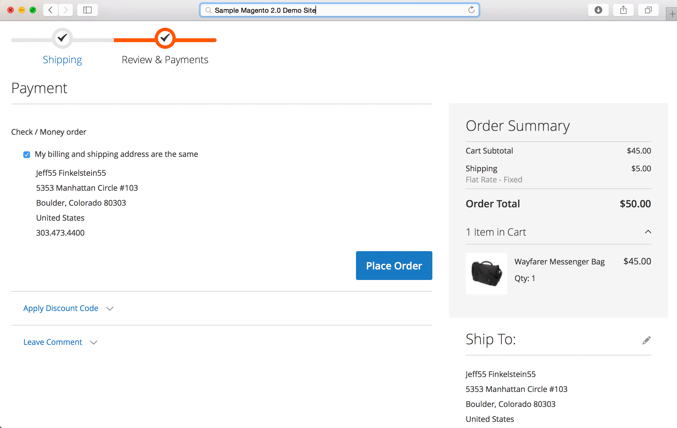Open a new tab with the plus icon

tap(672, 14)
